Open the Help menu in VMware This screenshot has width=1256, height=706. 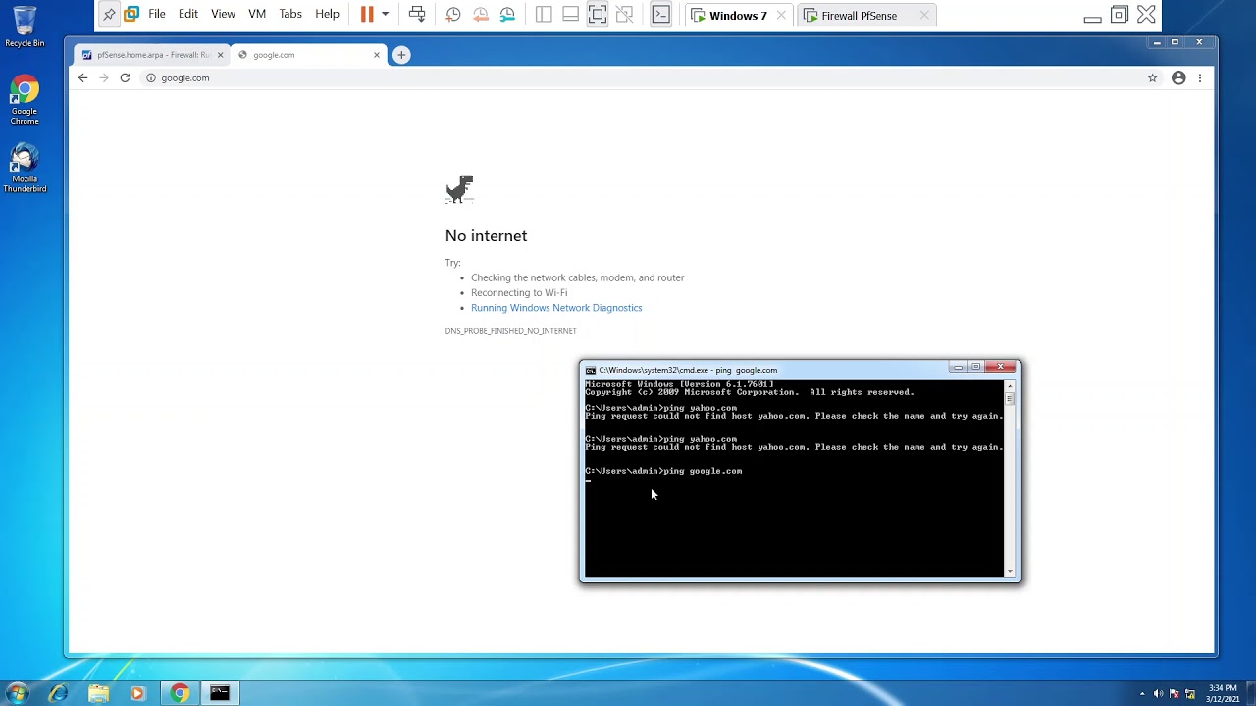327,15
